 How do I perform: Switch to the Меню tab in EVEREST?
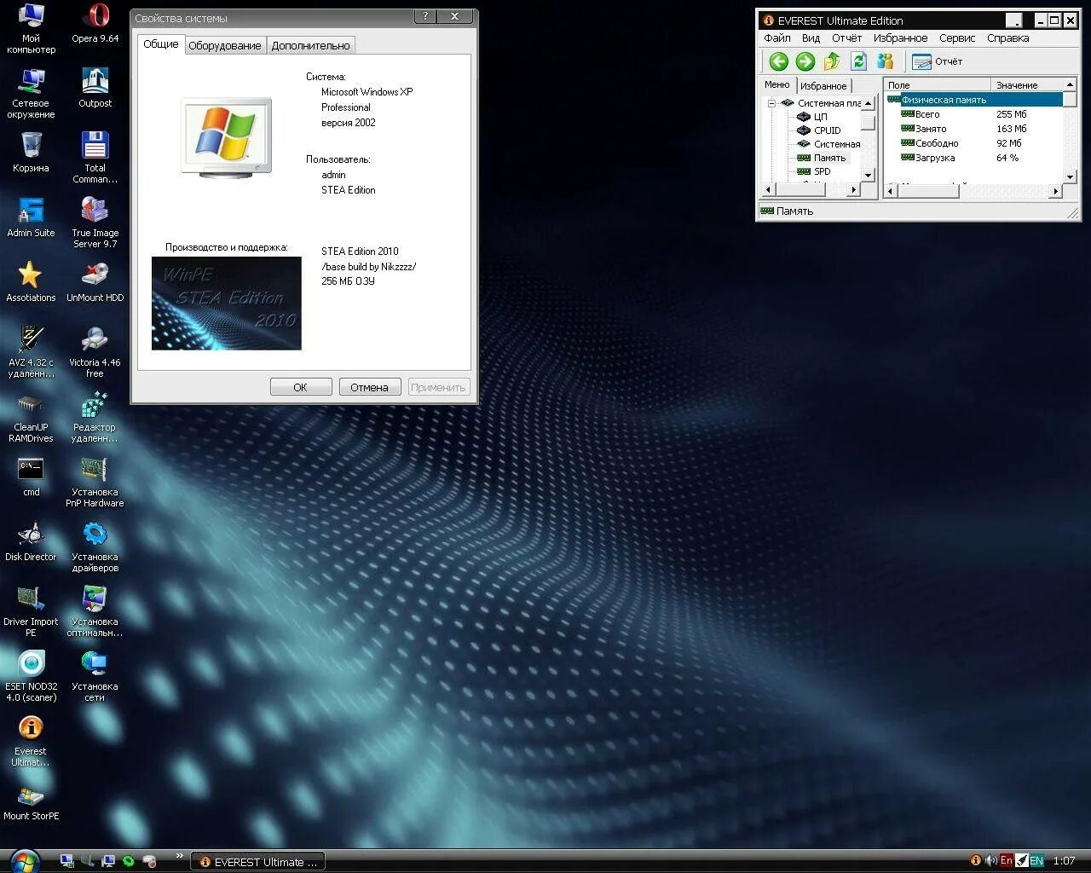tap(777, 84)
